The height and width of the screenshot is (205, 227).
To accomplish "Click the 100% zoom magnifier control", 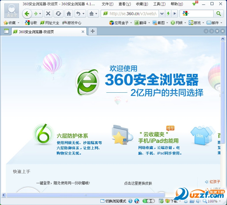I will (x=210, y=201).
